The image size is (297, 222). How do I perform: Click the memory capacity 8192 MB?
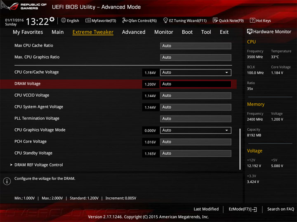click(254, 135)
